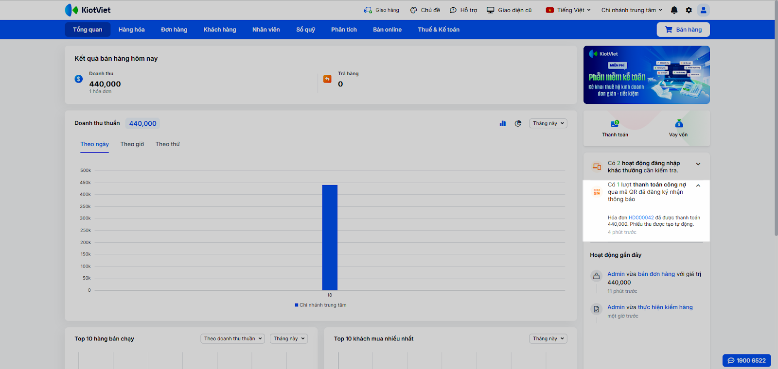Click the sale activity bag icon
778x369 pixels.
click(597, 276)
